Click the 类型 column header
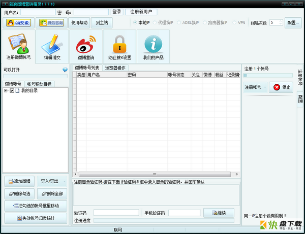Viewport: 305px width, 234px height. point(81,75)
